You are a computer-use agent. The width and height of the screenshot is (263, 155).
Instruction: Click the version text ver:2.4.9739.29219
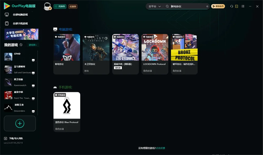(x=13, y=143)
